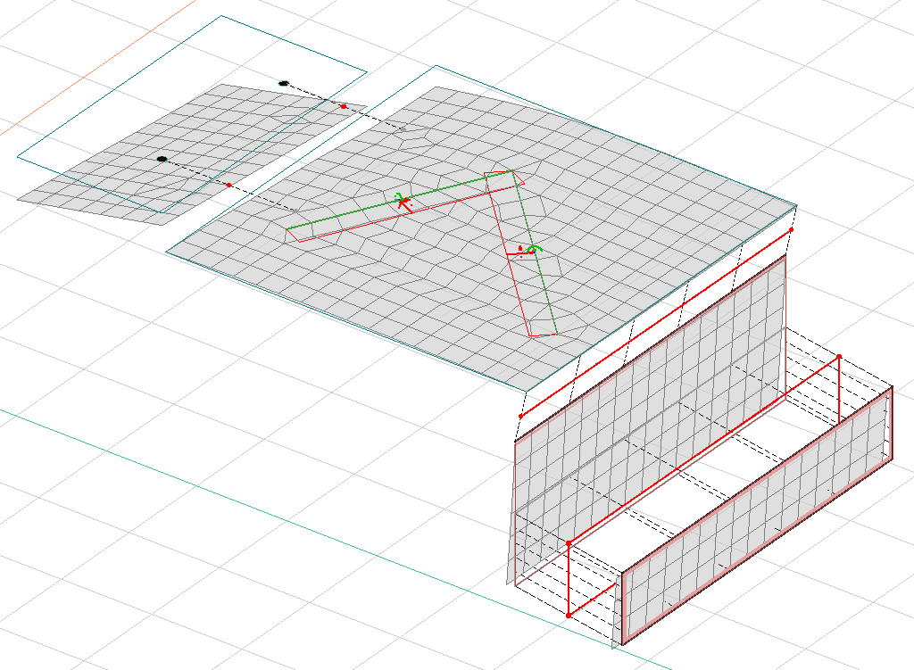This screenshot has height=670, width=914.
Task: Select the small meshed slab beside the black support nodes
Action: point(193,154)
